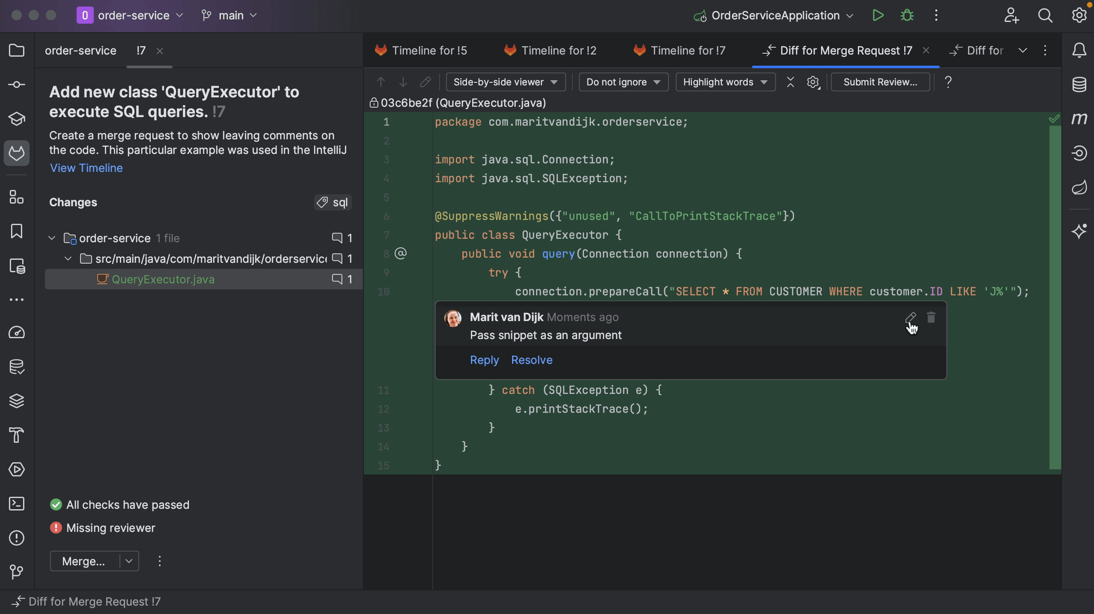Toggle collapse unchanged fragments in the diff

click(x=790, y=82)
